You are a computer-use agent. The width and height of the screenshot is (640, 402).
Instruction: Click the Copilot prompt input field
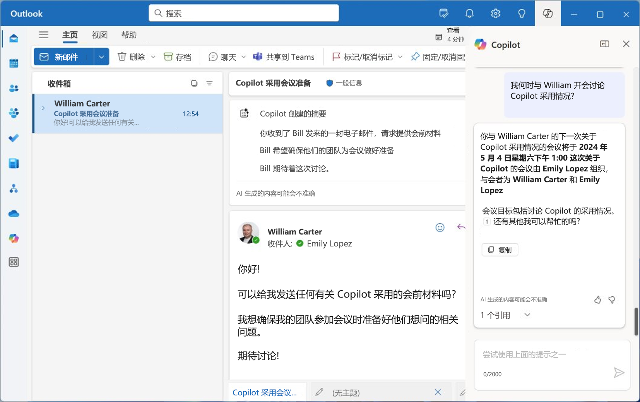point(552,365)
